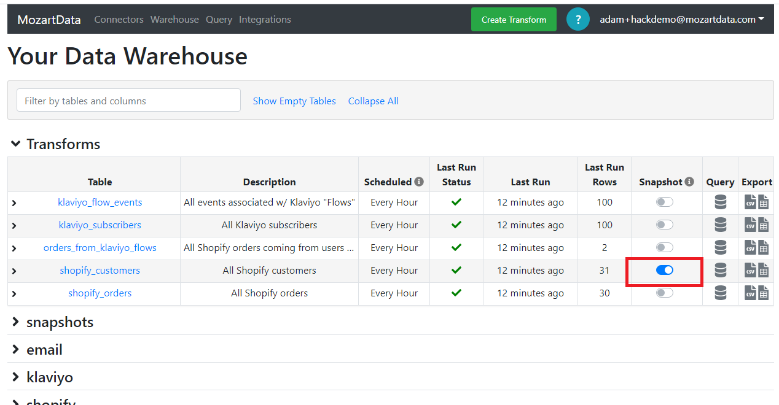Image resolution: width=779 pixels, height=405 pixels.
Task: Open the orders_from_klaviyo_flows table link
Action: (x=100, y=248)
